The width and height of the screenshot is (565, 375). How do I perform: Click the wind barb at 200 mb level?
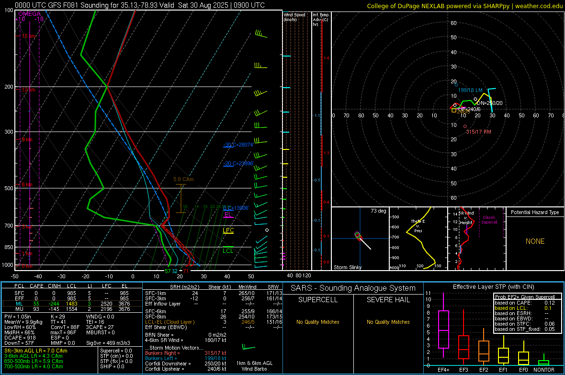260,92
